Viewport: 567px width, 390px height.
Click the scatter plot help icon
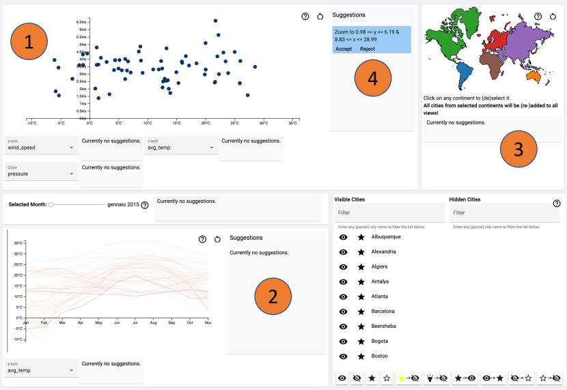pos(305,16)
